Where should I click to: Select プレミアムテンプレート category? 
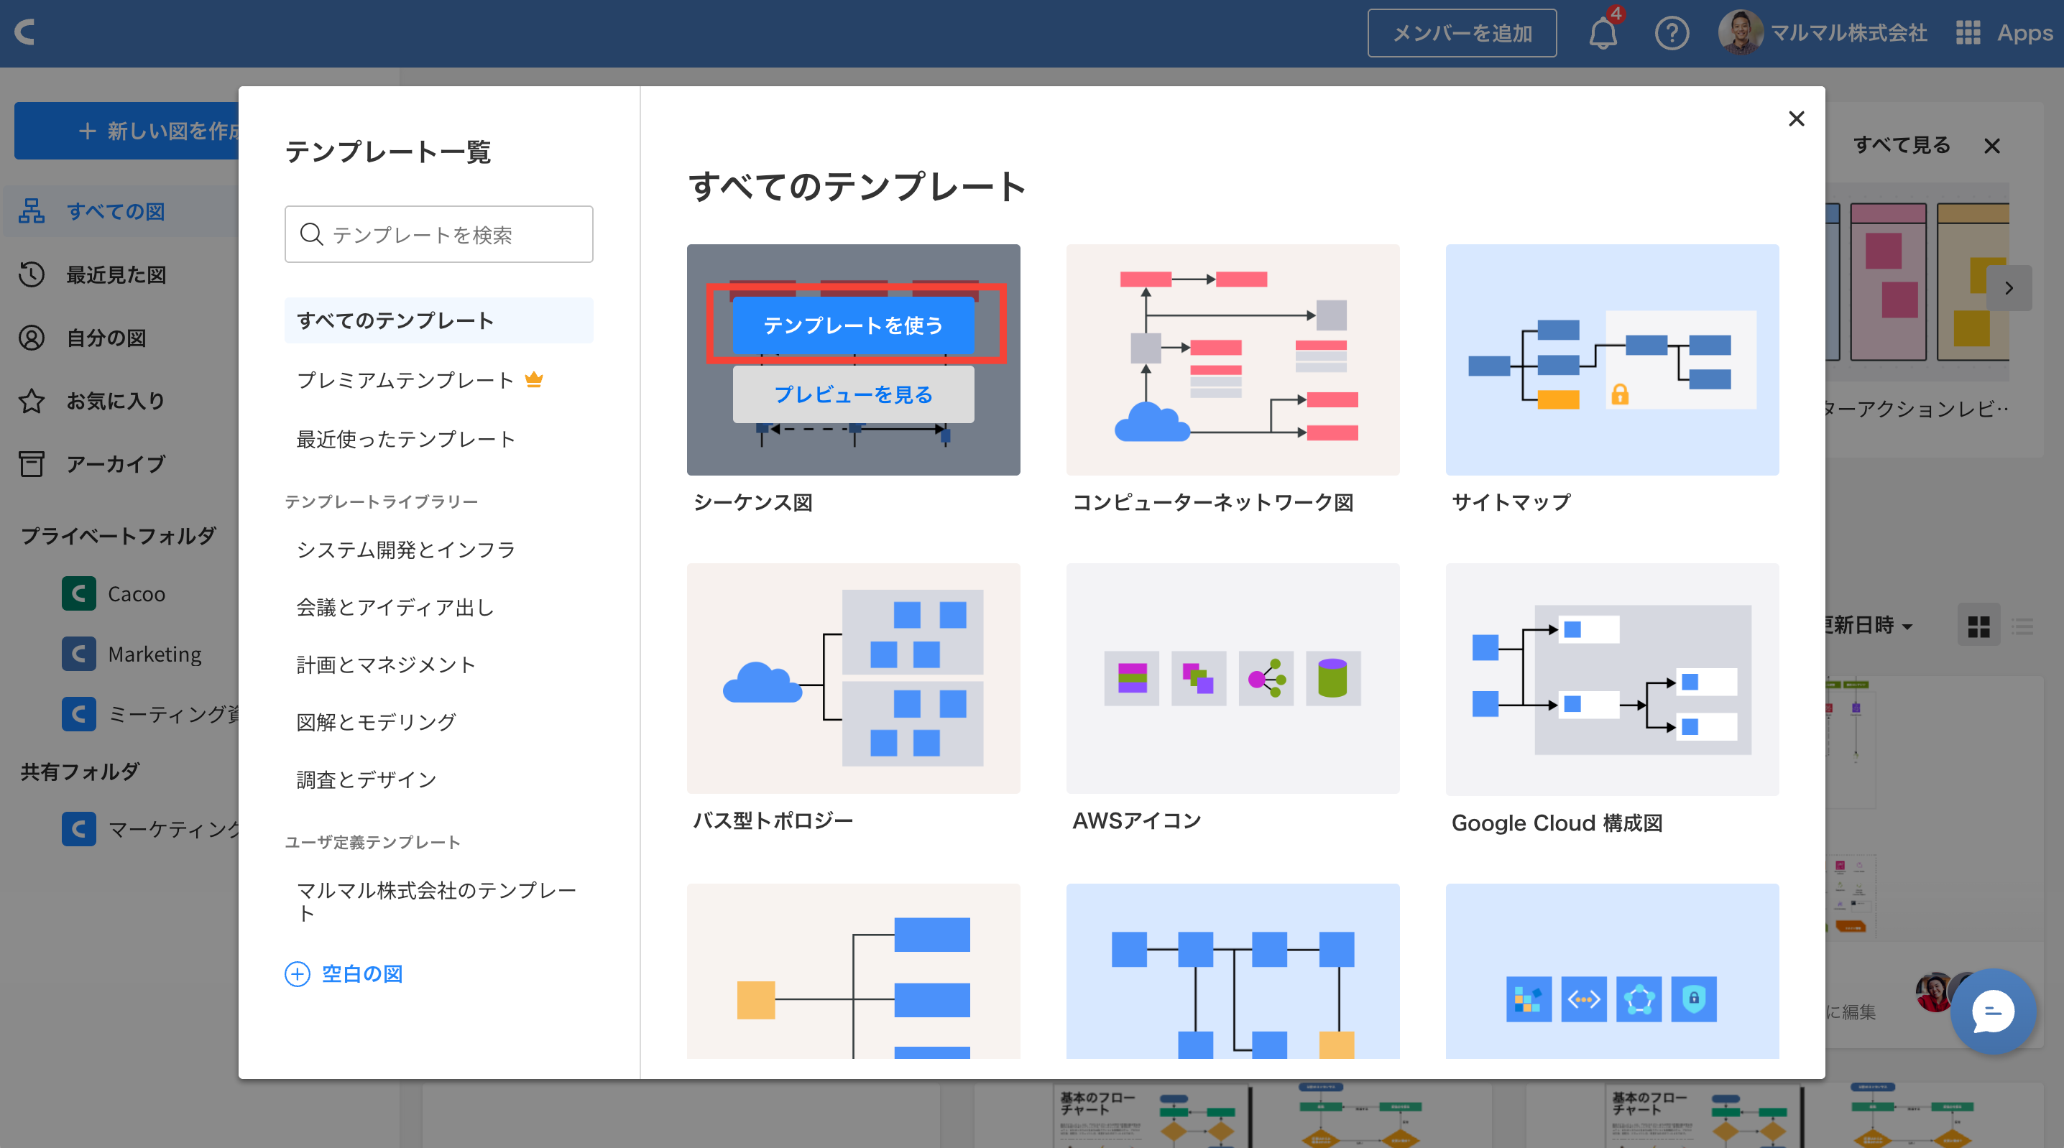coord(405,380)
